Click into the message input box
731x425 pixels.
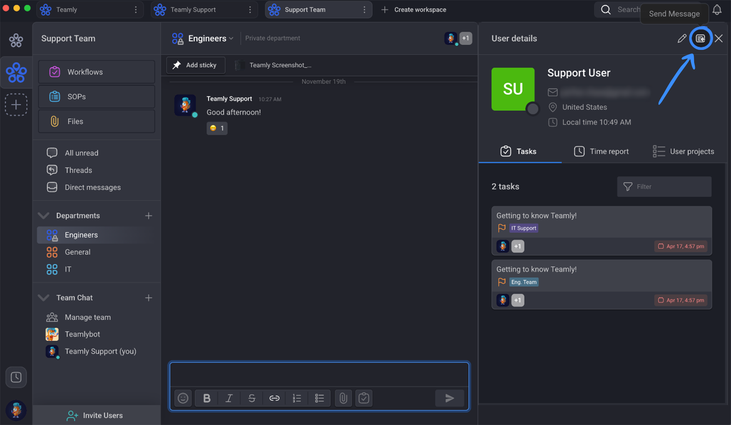coord(319,374)
